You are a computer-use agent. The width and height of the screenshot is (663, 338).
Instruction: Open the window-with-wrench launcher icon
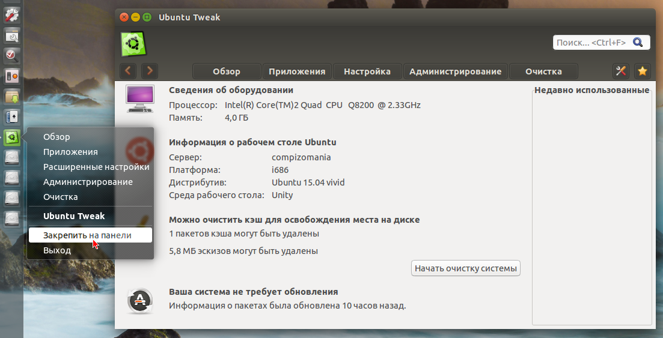pyautogui.click(x=12, y=35)
